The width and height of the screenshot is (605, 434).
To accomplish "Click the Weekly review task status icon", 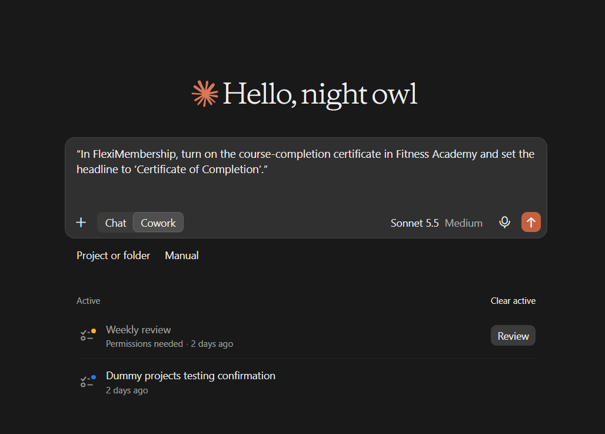I will (x=88, y=334).
